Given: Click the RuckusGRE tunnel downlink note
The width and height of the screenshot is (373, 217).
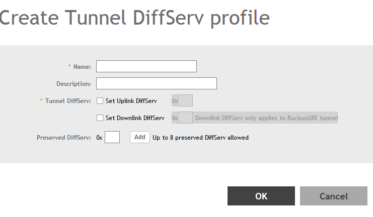Looking at the screenshot, I should 266,118.
